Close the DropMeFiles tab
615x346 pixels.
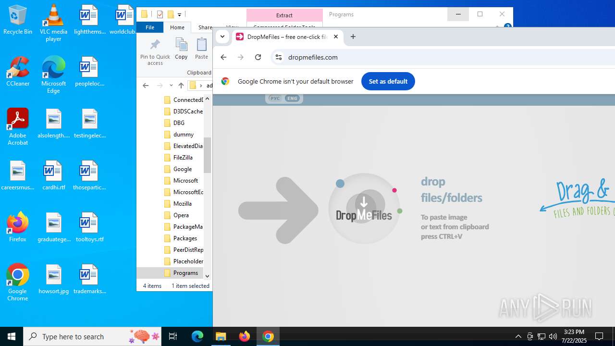[336, 37]
